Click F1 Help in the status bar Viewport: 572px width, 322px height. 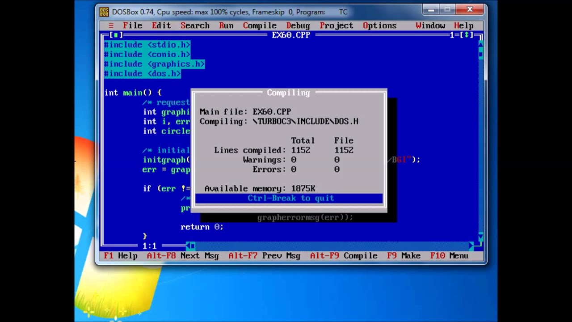[x=121, y=256]
